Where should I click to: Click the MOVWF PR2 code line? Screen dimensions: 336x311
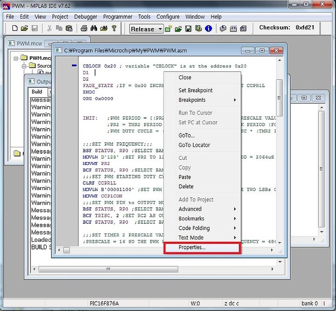(x=96, y=163)
